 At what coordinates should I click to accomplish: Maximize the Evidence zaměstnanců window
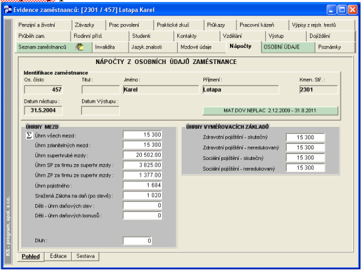(x=342, y=10)
